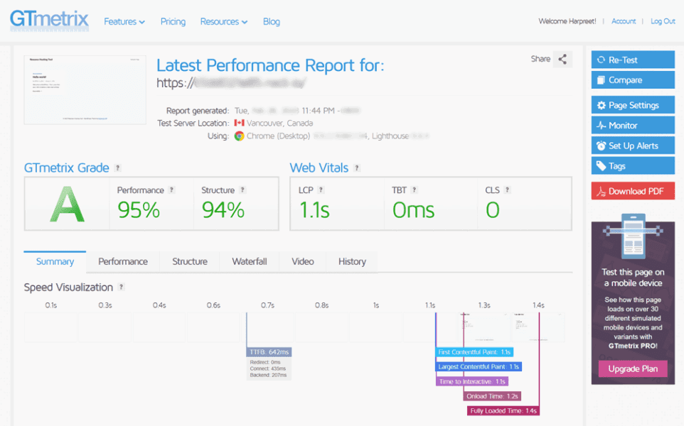Click the Re-Test button
The width and height of the screenshot is (684, 426).
tap(633, 60)
